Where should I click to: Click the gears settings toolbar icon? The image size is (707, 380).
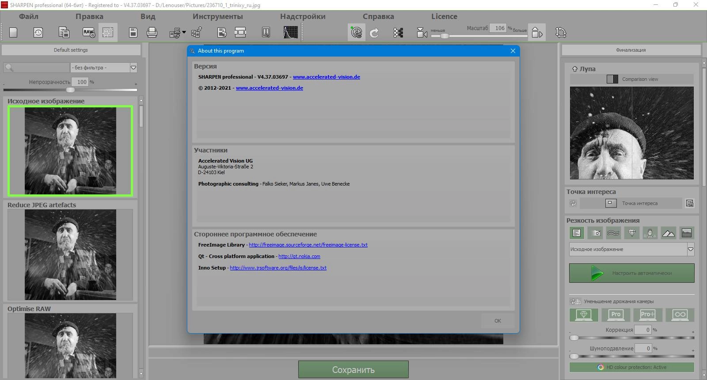click(x=108, y=32)
